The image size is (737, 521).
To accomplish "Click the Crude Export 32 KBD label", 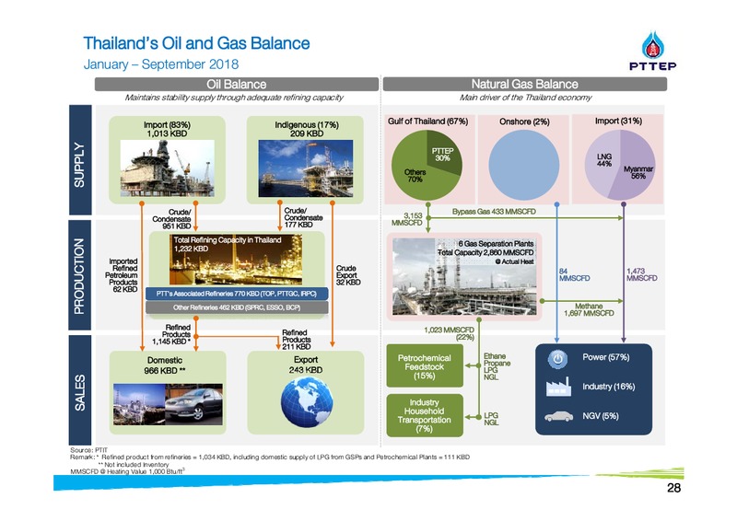I will tap(348, 275).
